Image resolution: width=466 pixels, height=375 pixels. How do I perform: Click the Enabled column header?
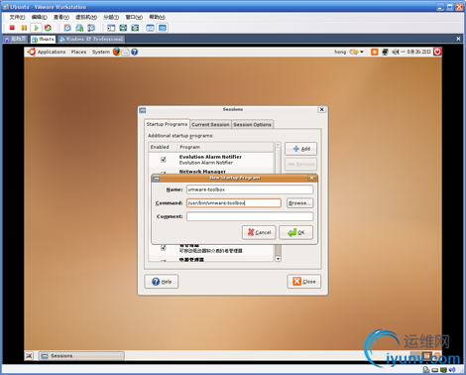coord(163,147)
